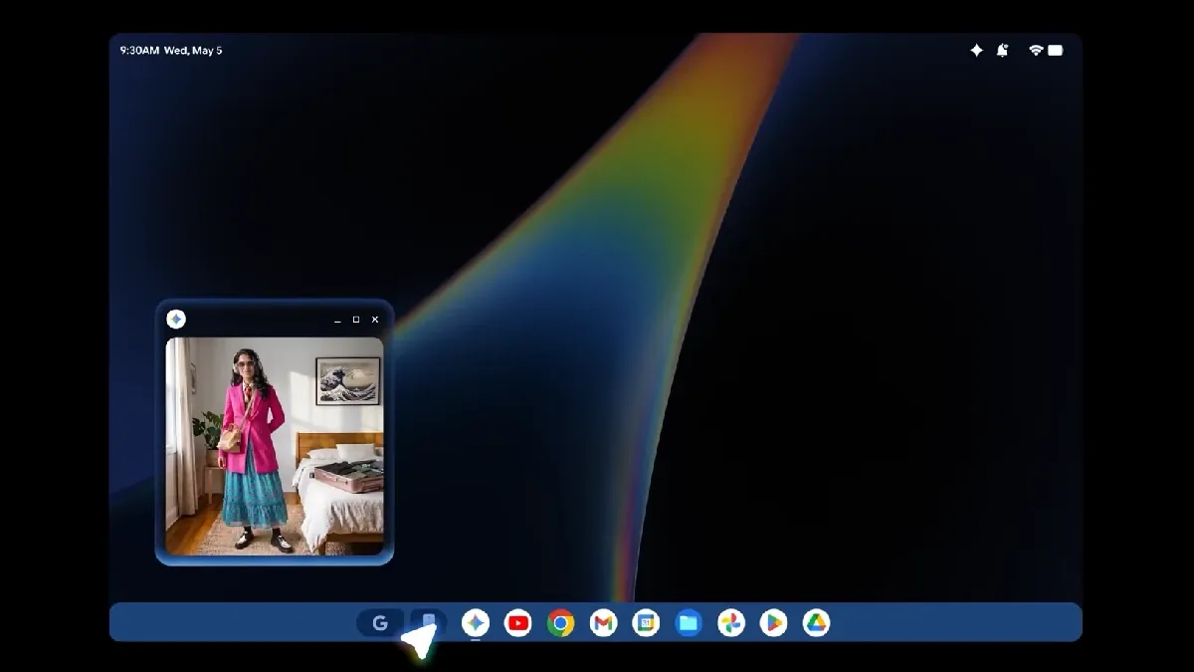
Task: Click the Wi-Fi status icon
Action: click(1036, 50)
